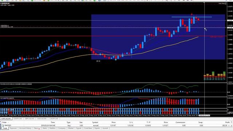Open the Mailbox tab
The image size is (233, 131).
pyautogui.click(x=52, y=128)
